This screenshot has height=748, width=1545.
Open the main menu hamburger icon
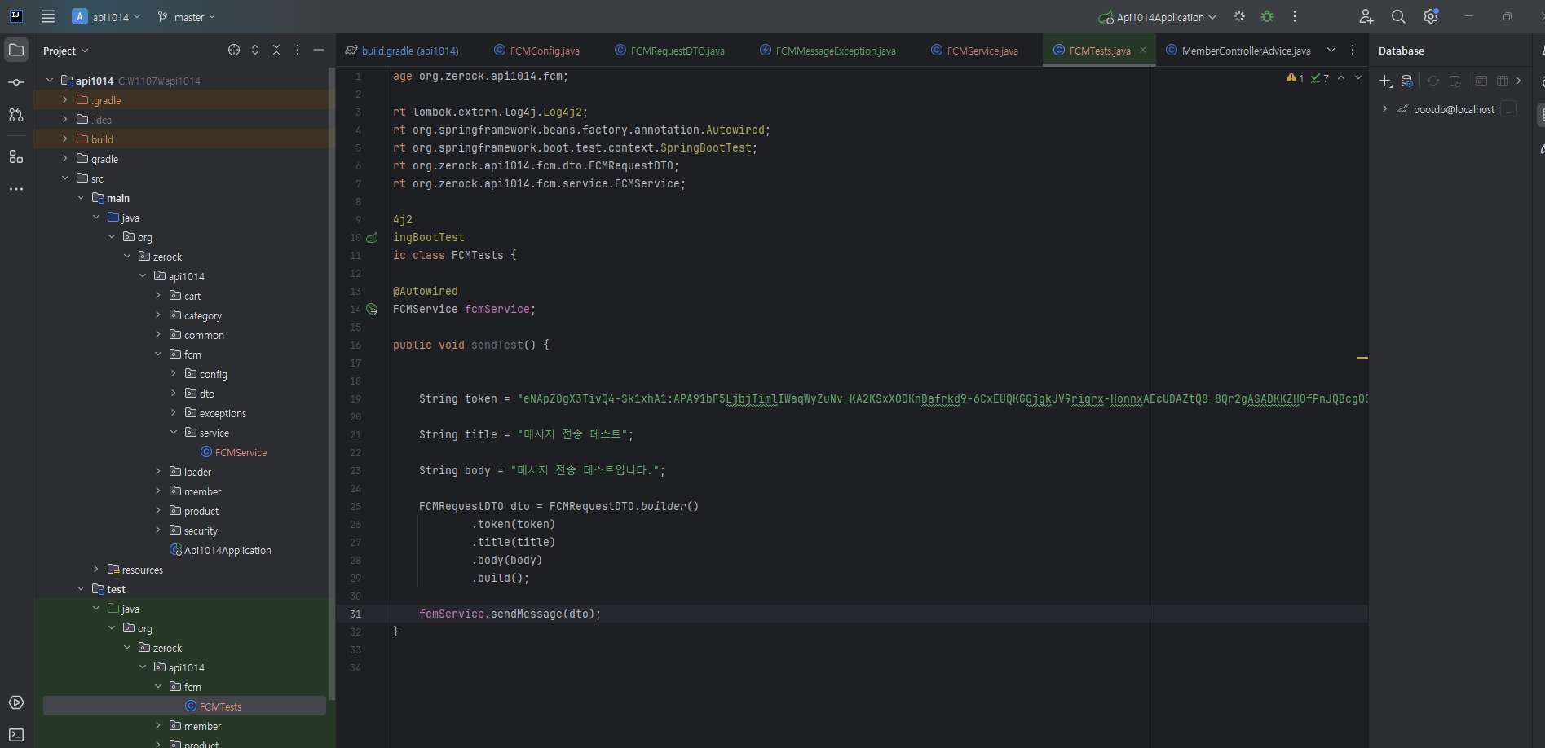click(48, 16)
